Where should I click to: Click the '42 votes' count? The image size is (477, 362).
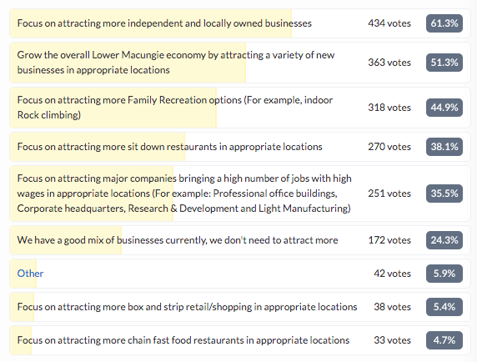coord(393,274)
